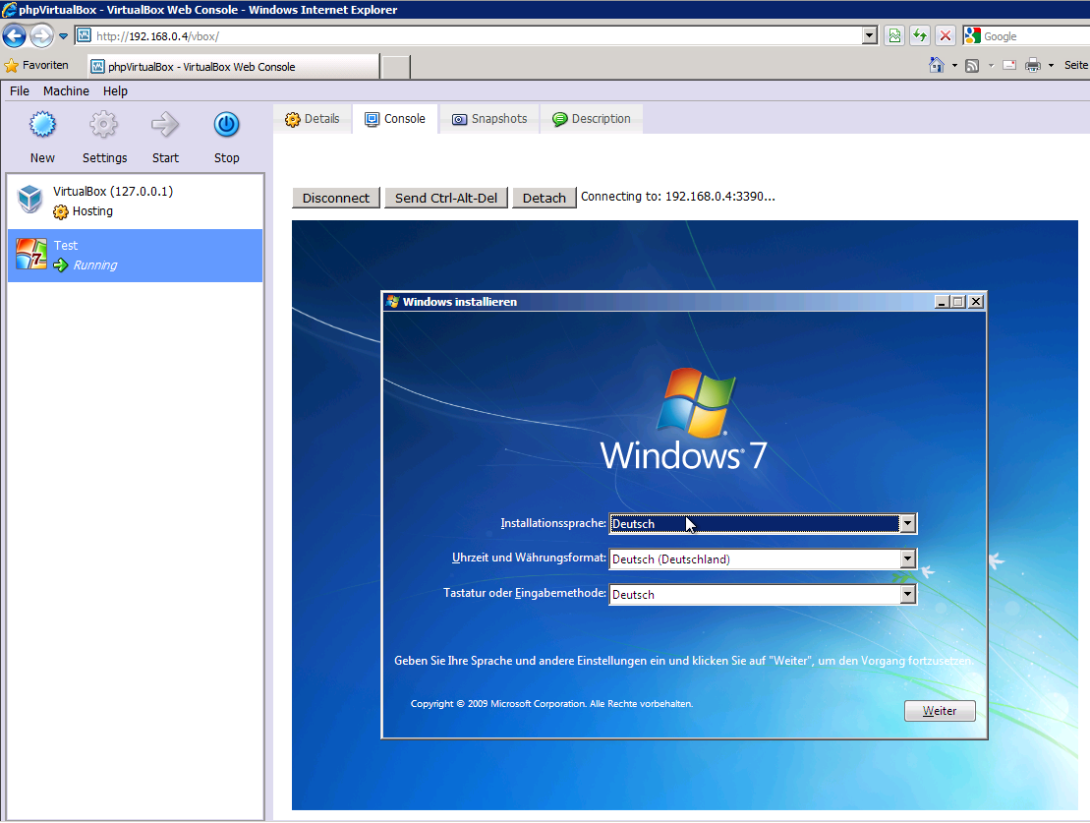Click the IE back navigation button
Viewport: 1090px width, 823px height.
pos(15,36)
